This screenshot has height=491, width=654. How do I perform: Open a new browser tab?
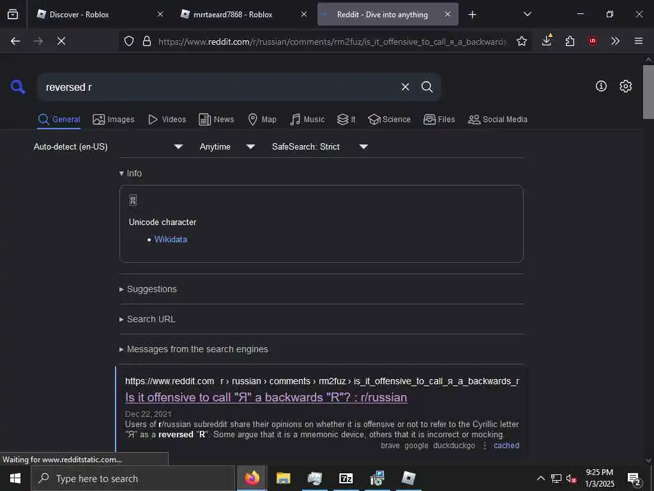(x=472, y=15)
